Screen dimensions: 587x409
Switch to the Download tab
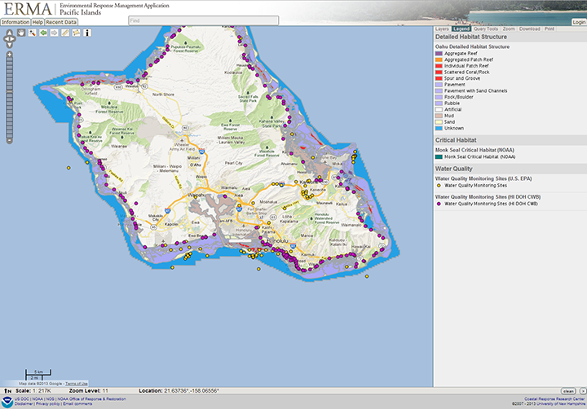530,29
